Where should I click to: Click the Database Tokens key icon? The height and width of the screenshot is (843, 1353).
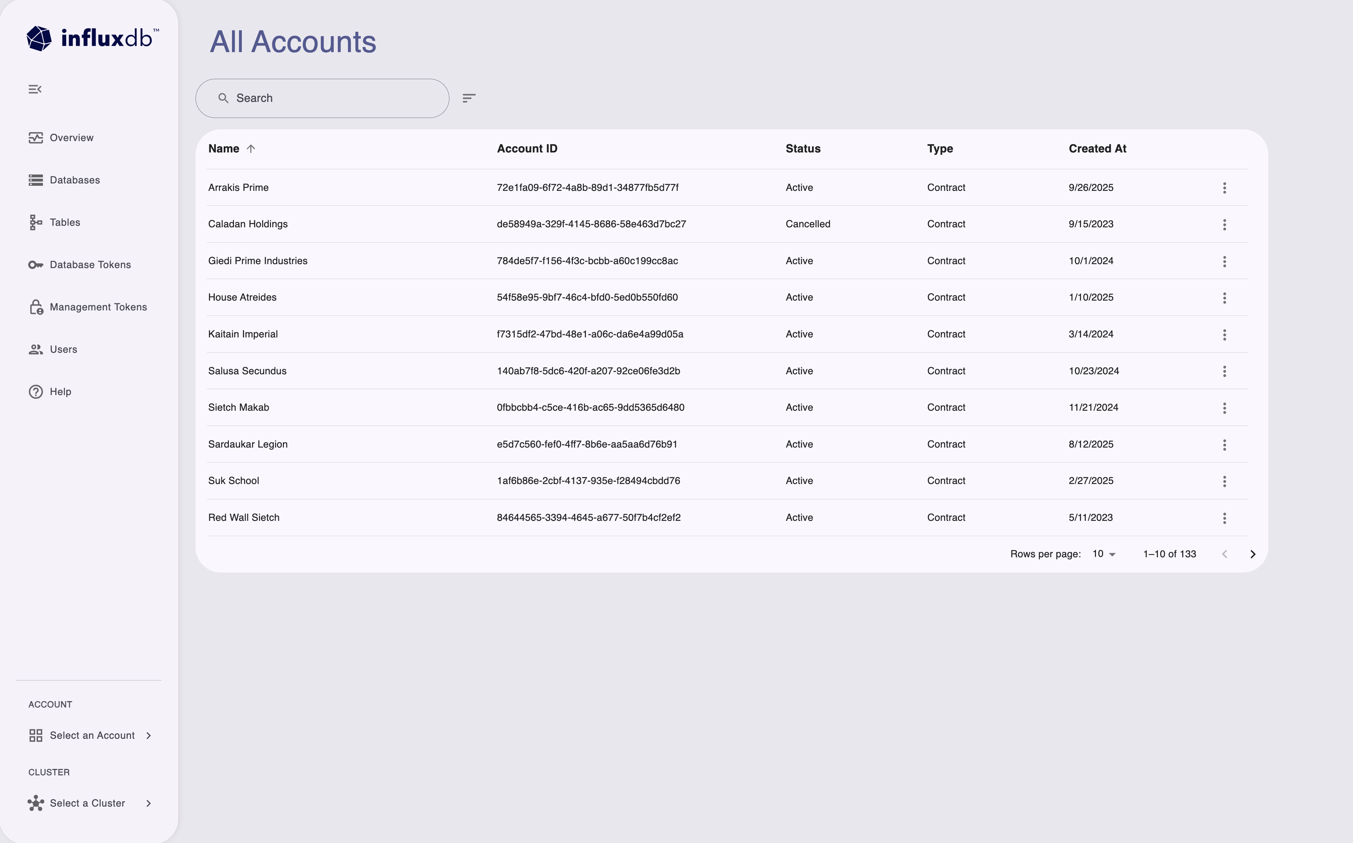click(36, 264)
